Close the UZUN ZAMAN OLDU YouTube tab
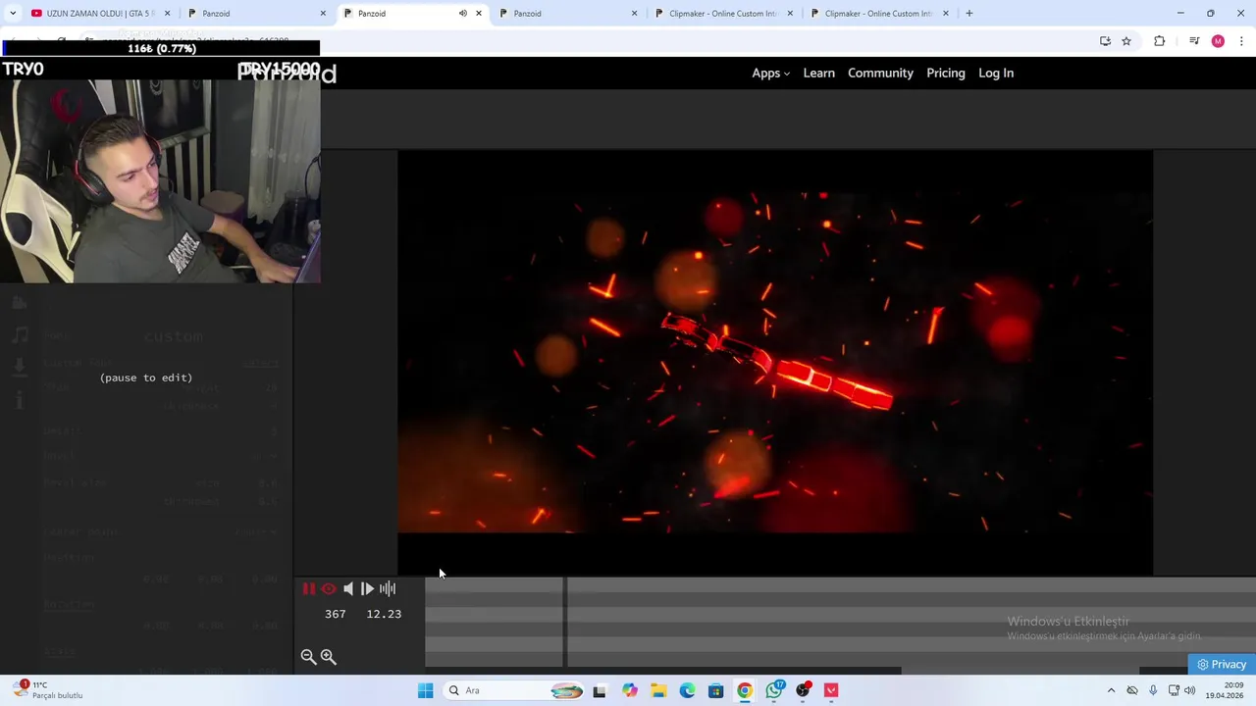Screen dimensions: 1256x706 click(167, 14)
